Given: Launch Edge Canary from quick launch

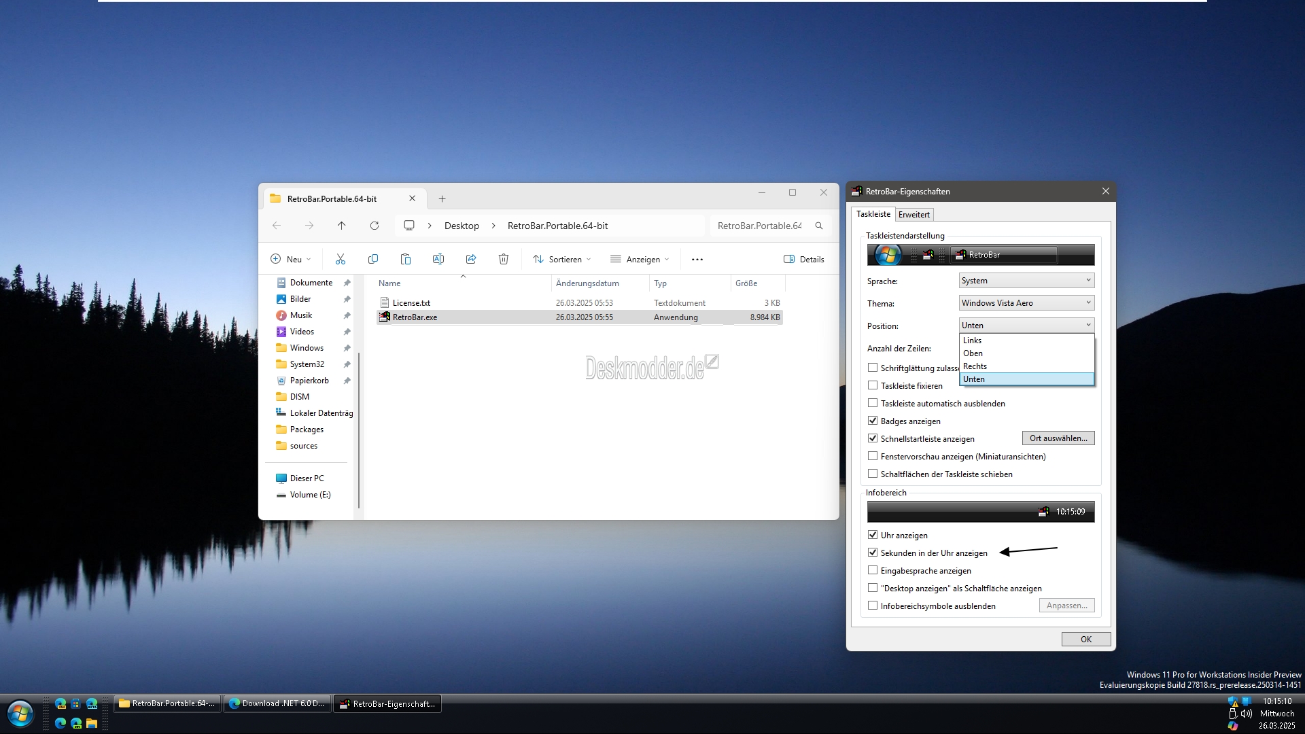Looking at the screenshot, I should [60, 703].
